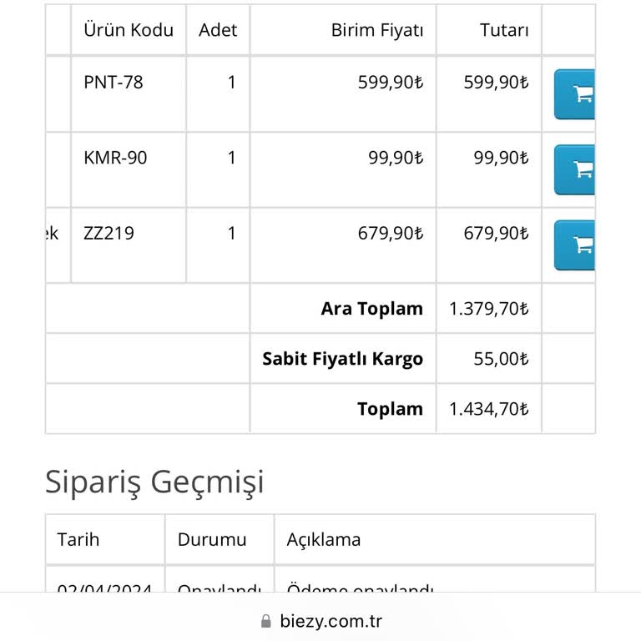Viewport: 641px width, 641px height.
Task: Reorder the PNT-78 item via cart button
Action: pyautogui.click(x=574, y=94)
